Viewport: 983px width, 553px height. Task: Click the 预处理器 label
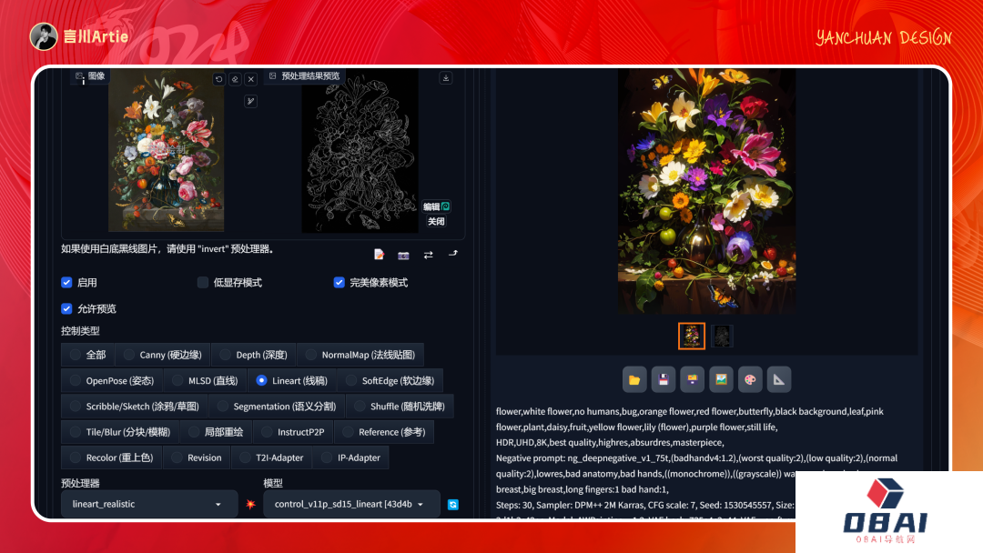coord(80,483)
